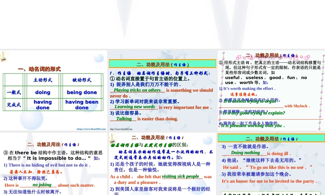The width and height of the screenshot is (325, 195).
Task: Click 'It's worth making the effort .' sentence
Action: [x=247, y=88]
